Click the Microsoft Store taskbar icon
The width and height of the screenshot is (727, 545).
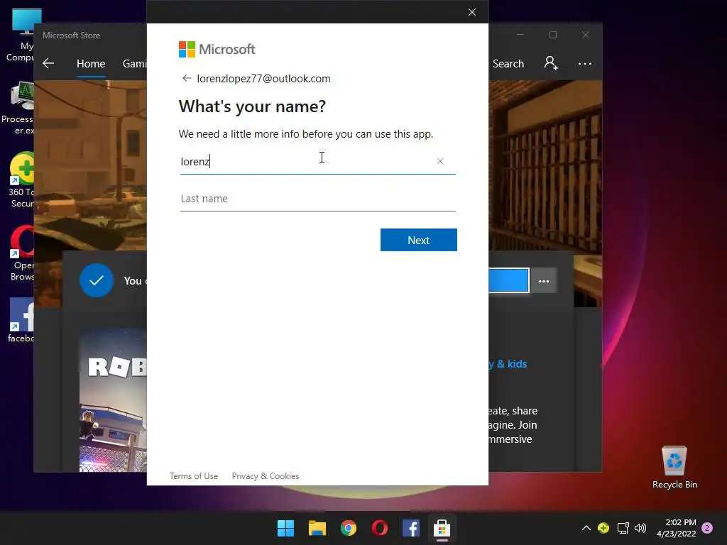442,528
